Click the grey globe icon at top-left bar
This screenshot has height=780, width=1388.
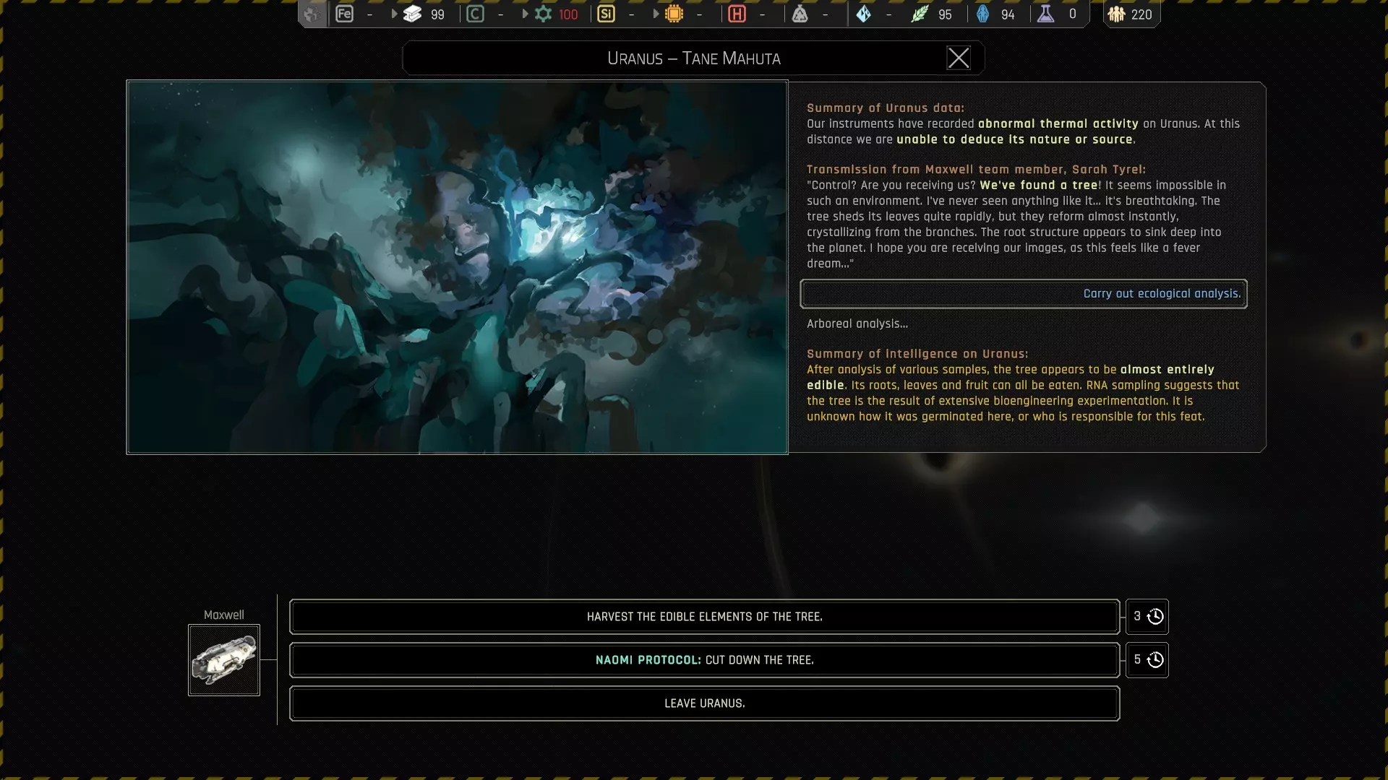tap(312, 14)
